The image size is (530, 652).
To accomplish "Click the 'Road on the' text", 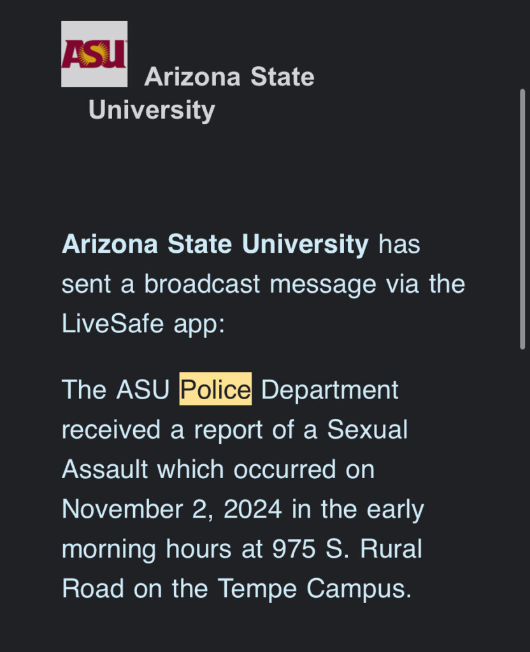I will tap(135, 589).
